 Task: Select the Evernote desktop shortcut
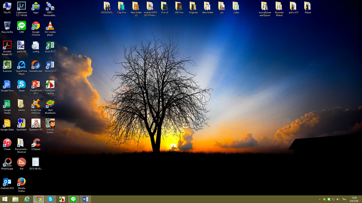(7, 66)
